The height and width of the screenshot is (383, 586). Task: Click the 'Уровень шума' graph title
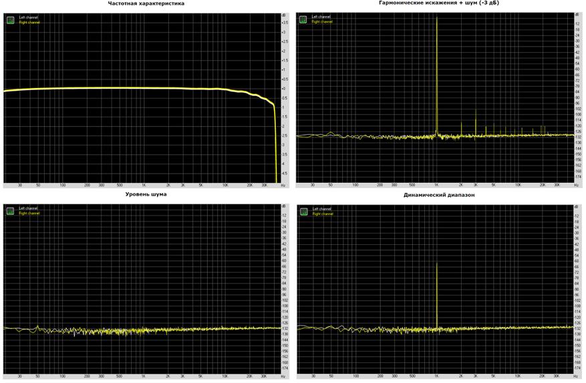click(146, 194)
